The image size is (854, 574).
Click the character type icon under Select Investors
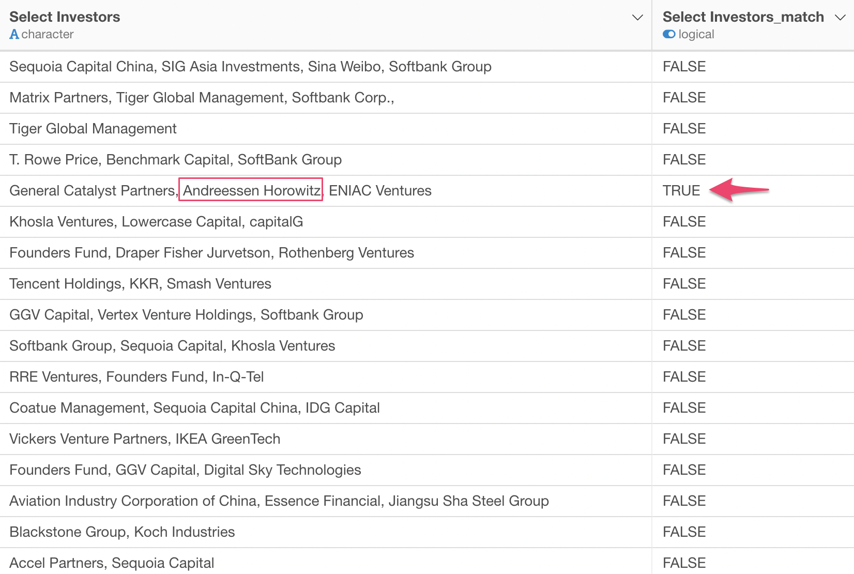[14, 34]
